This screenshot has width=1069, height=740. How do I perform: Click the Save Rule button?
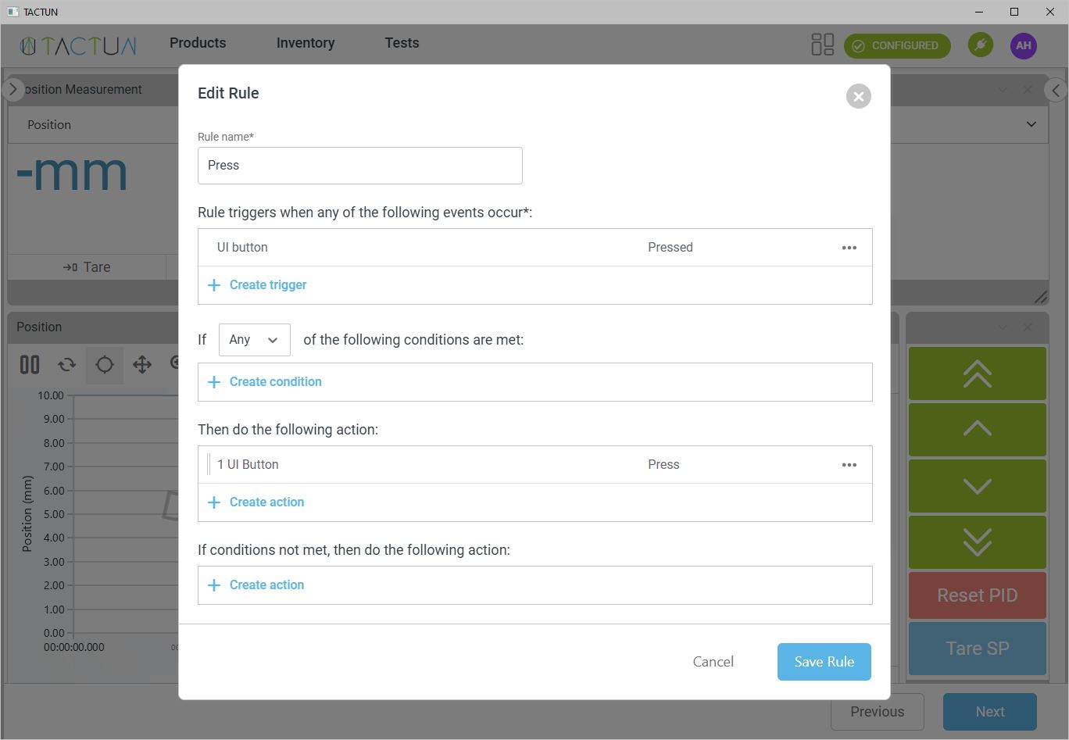(x=824, y=662)
